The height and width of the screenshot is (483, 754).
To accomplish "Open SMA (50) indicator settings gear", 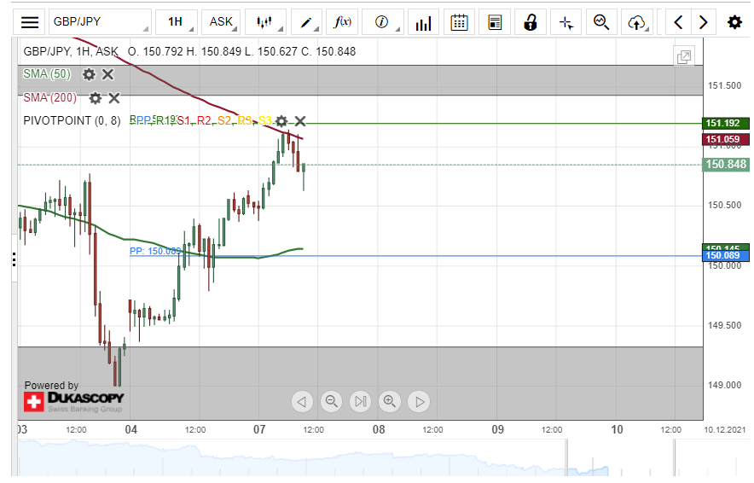I will [89, 74].
